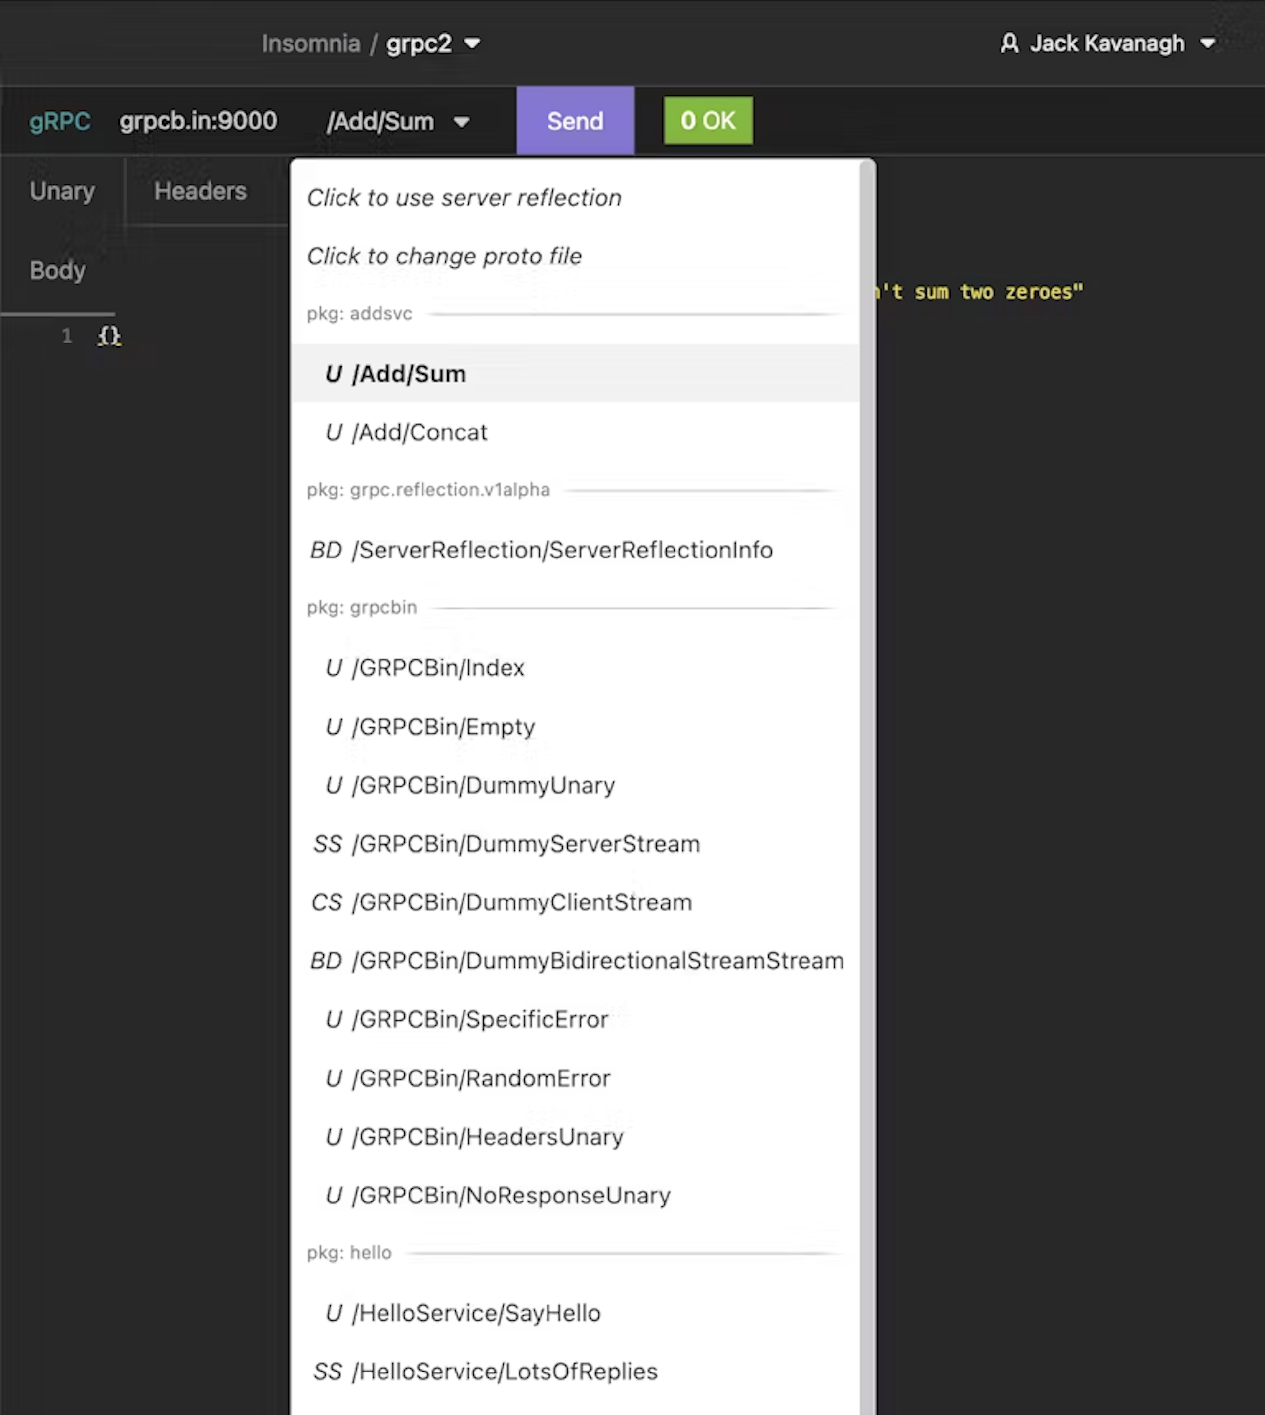
Task: Open the account dropdown arrow after Jack Kavanagh
Action: pos(1208,43)
